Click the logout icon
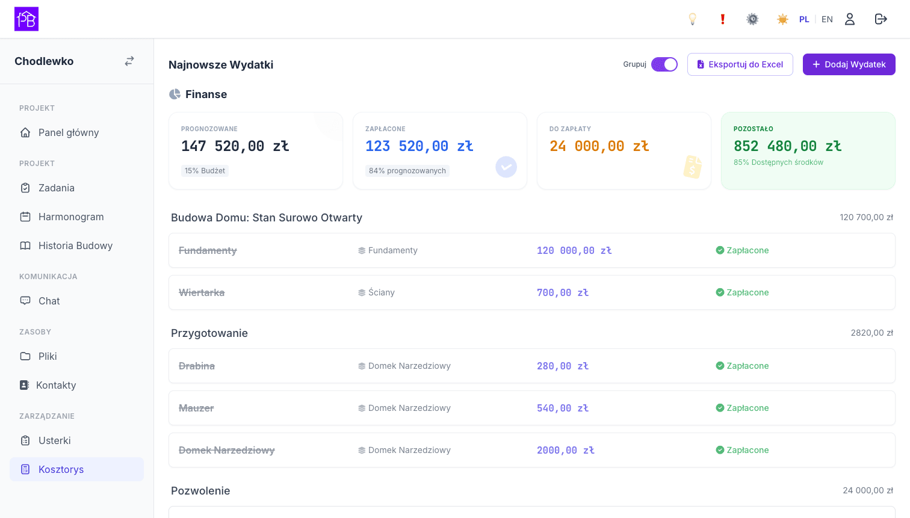910x518 pixels. (x=881, y=19)
